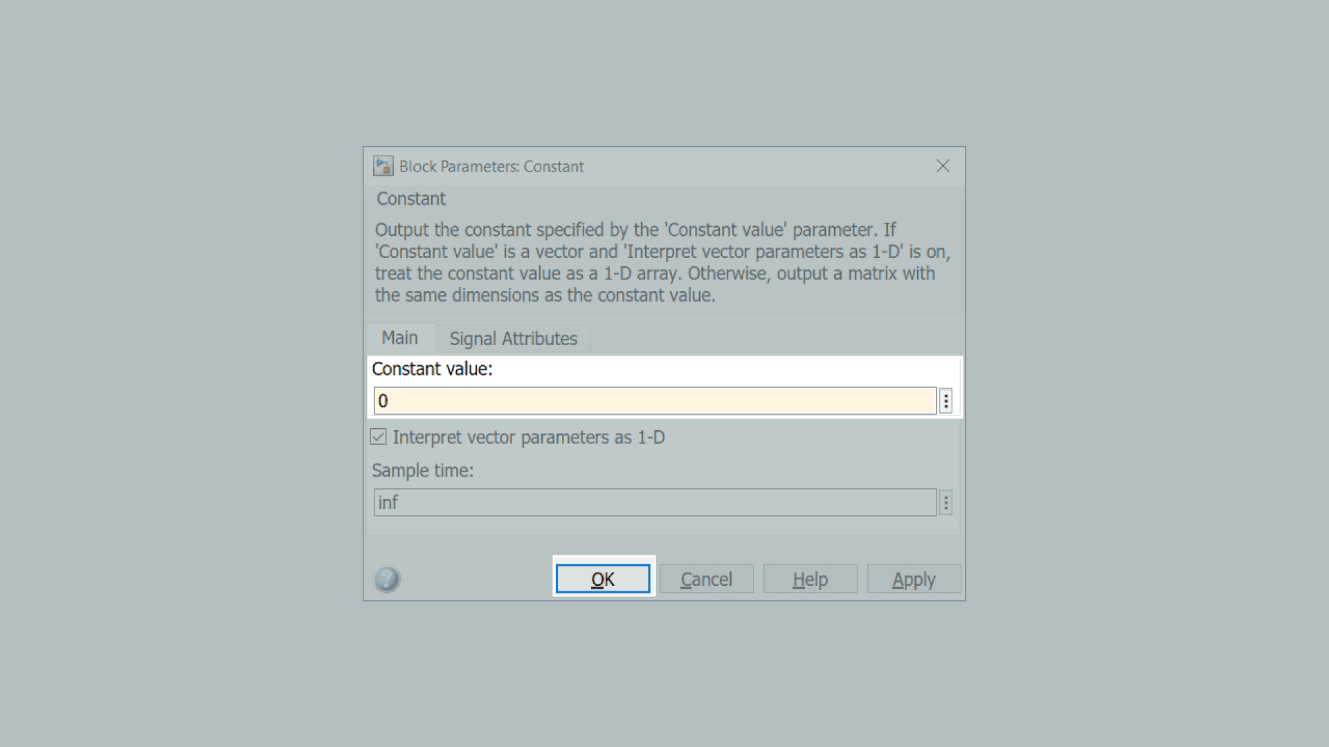The image size is (1329, 747).
Task: Click the block description paragraph text
Action: coord(662,262)
